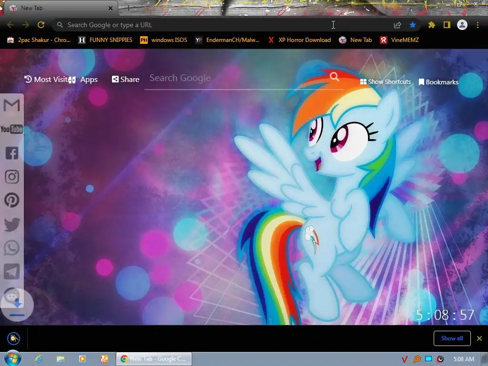Open the New Tab bookmark
Viewport: 488px width, 366px height.
356,40
